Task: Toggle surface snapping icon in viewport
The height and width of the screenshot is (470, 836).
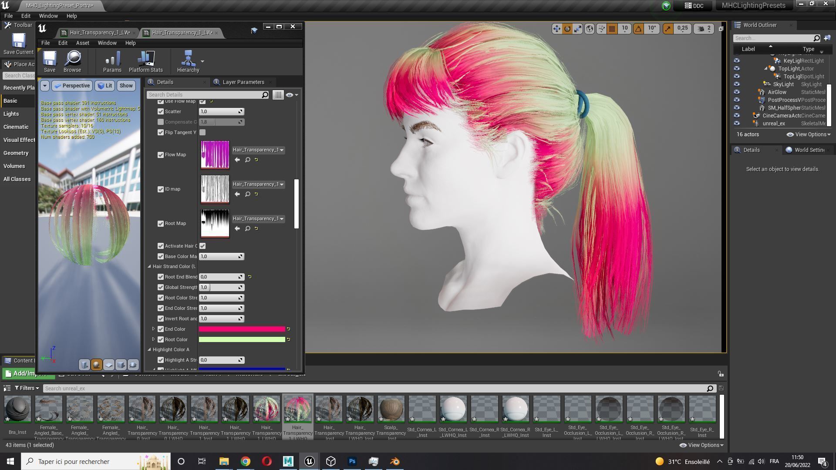Action: point(601,29)
